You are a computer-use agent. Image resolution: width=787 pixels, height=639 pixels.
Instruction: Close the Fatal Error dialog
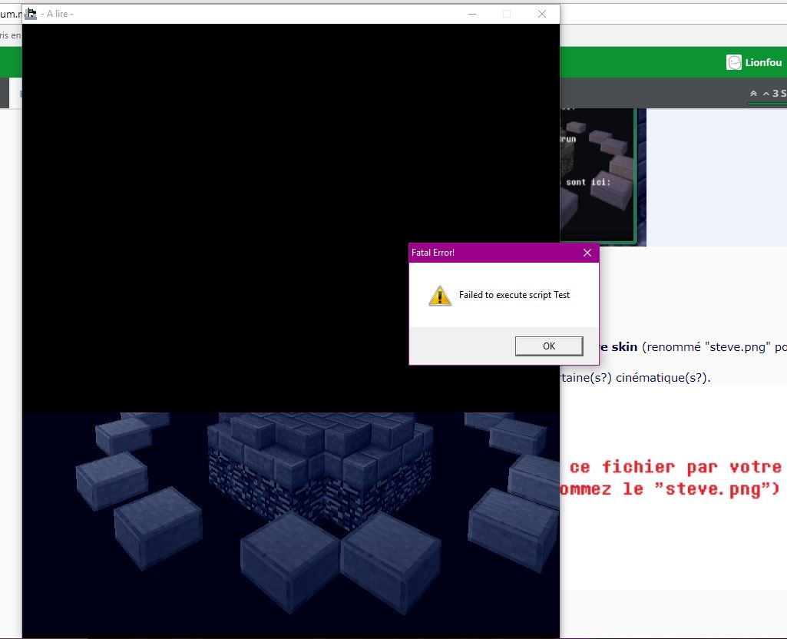coord(587,253)
